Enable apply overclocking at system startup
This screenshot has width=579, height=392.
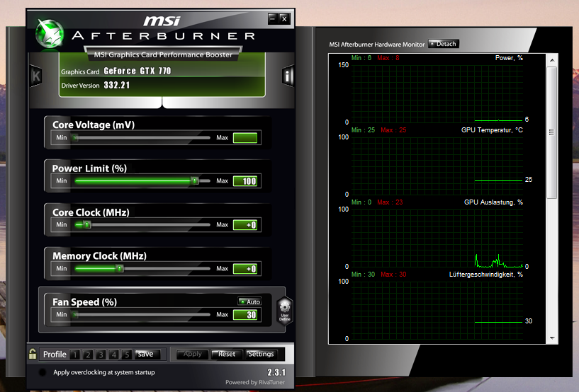click(x=43, y=372)
